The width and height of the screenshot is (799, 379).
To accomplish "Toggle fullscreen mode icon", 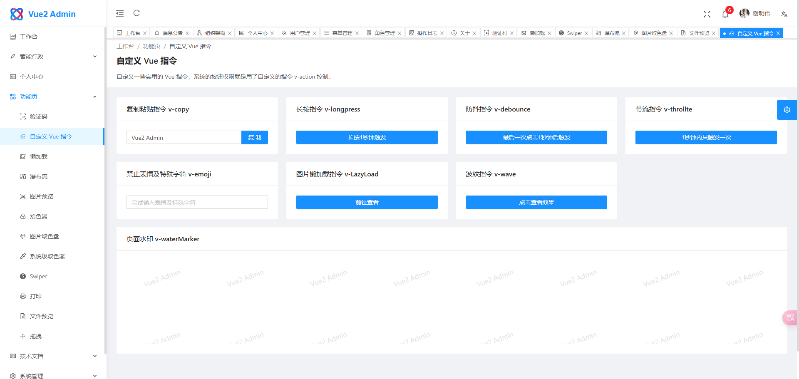I will [x=707, y=14].
